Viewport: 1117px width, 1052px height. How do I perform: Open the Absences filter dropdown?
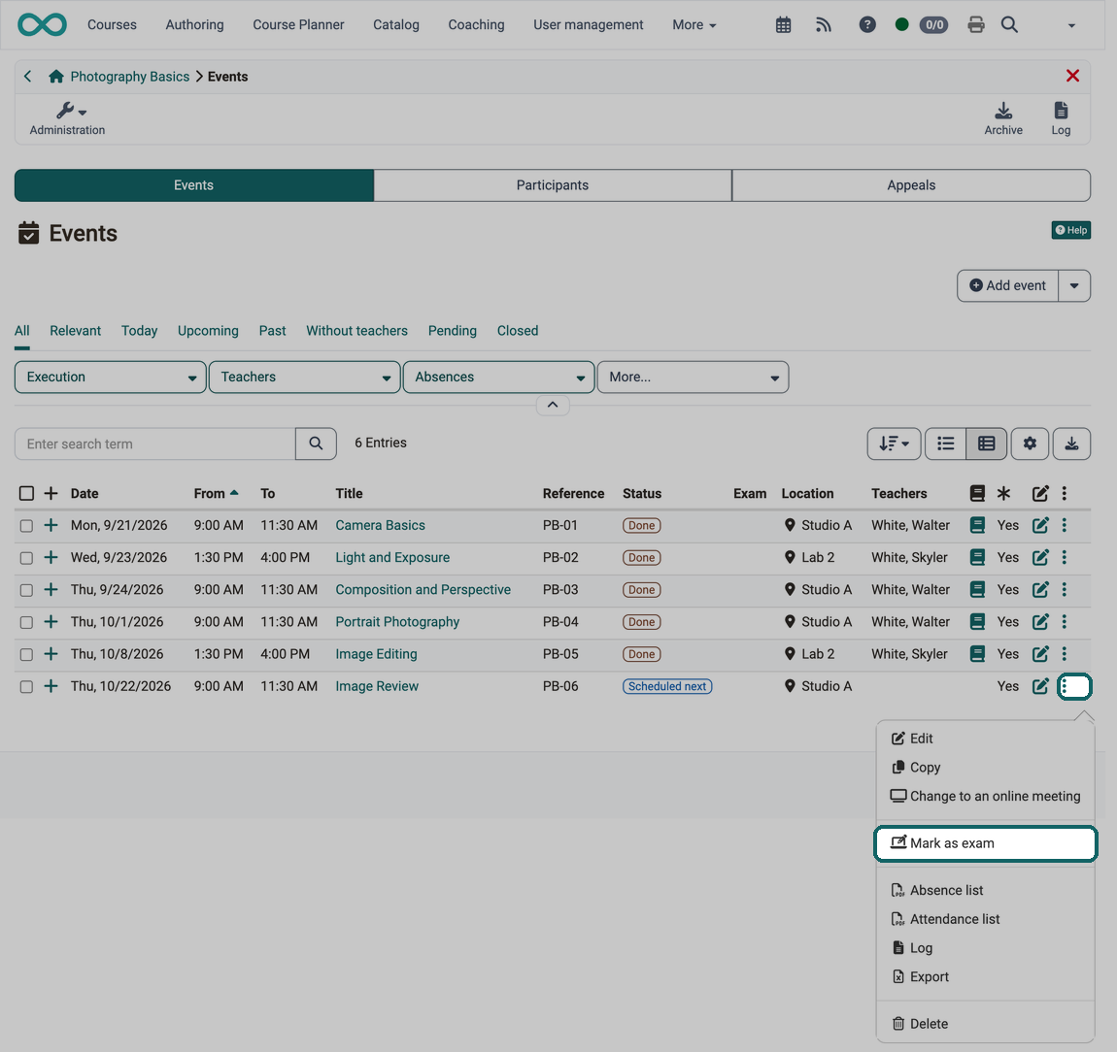click(x=498, y=377)
